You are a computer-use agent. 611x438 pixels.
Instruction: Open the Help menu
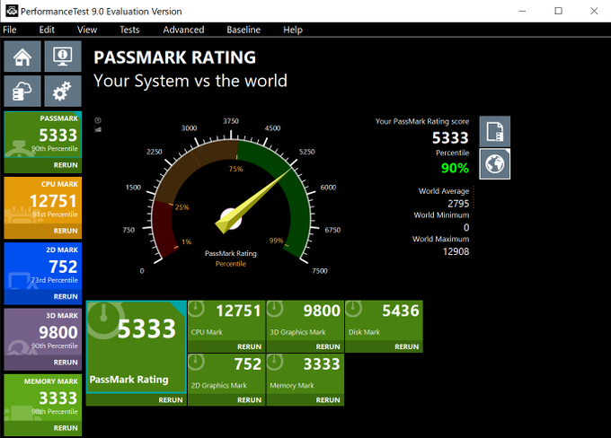tap(293, 30)
